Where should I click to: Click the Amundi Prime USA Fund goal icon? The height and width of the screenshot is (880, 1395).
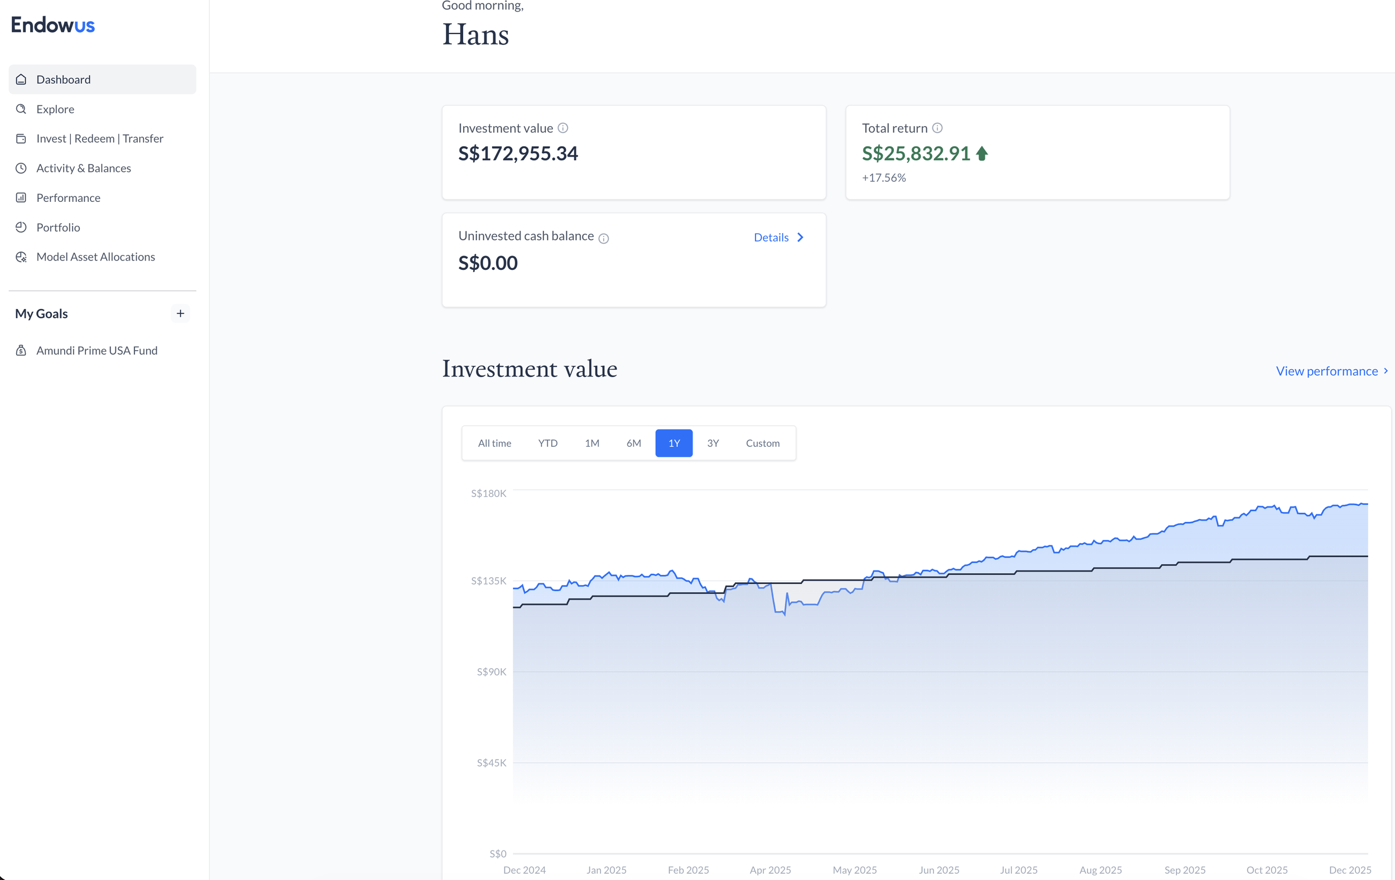pos(21,350)
